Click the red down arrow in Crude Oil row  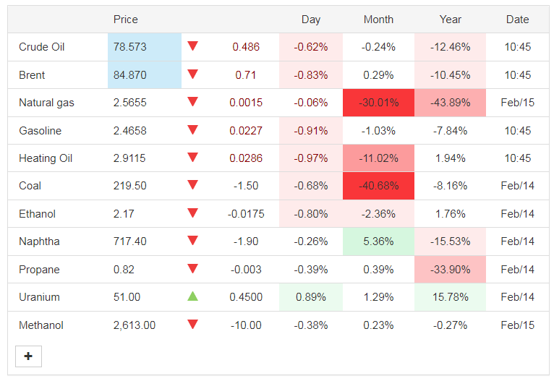[192, 46]
